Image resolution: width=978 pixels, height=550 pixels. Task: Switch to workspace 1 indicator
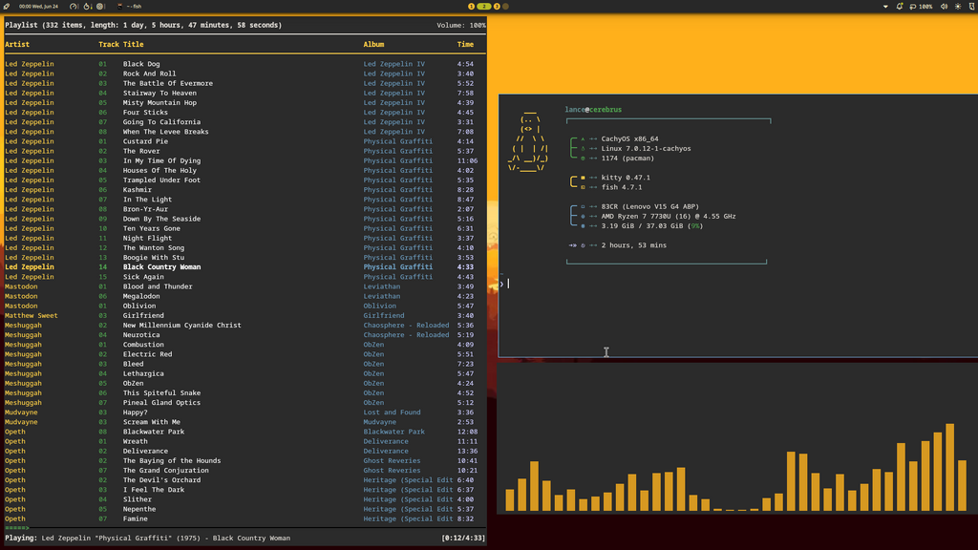point(471,7)
